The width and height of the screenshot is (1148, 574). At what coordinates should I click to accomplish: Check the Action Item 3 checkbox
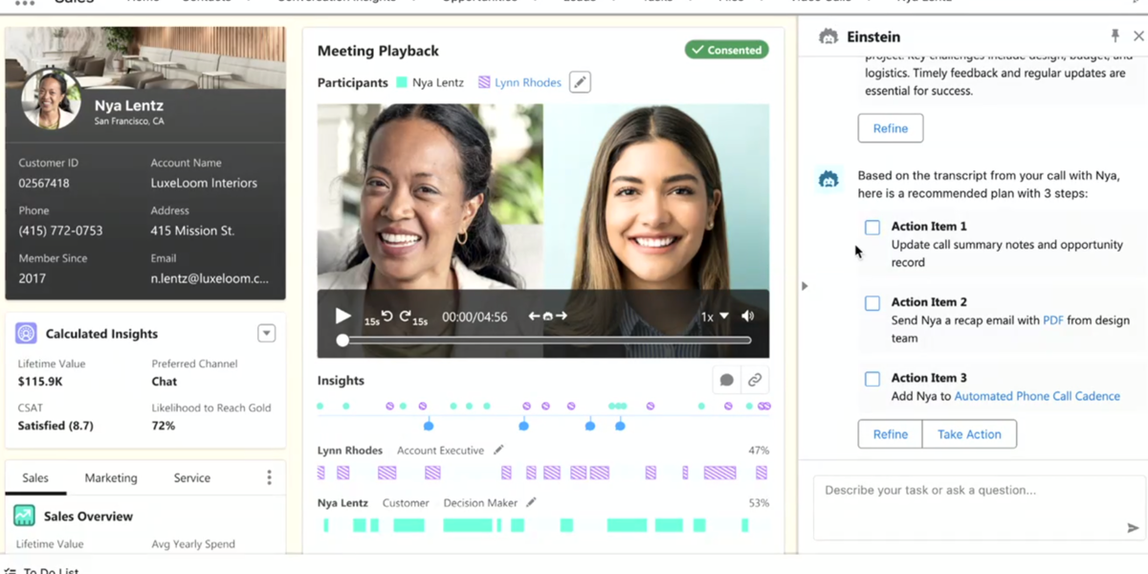point(872,379)
